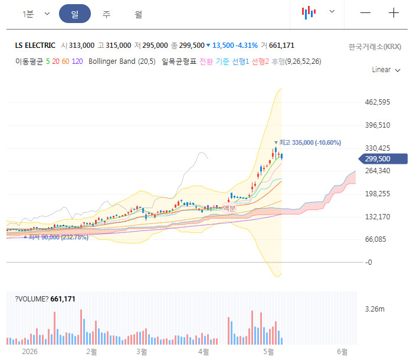The width and height of the screenshot is (410, 360).
Task: Click the 132,170 price axis label
Action: [378, 217]
